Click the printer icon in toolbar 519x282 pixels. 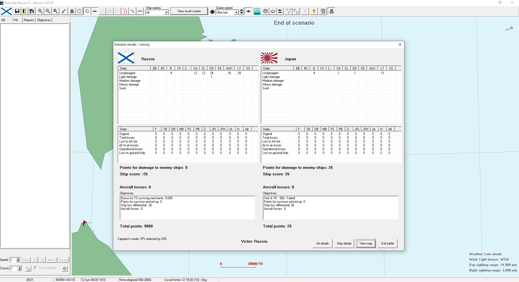pos(331,11)
